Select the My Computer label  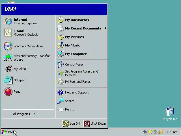[76, 54]
